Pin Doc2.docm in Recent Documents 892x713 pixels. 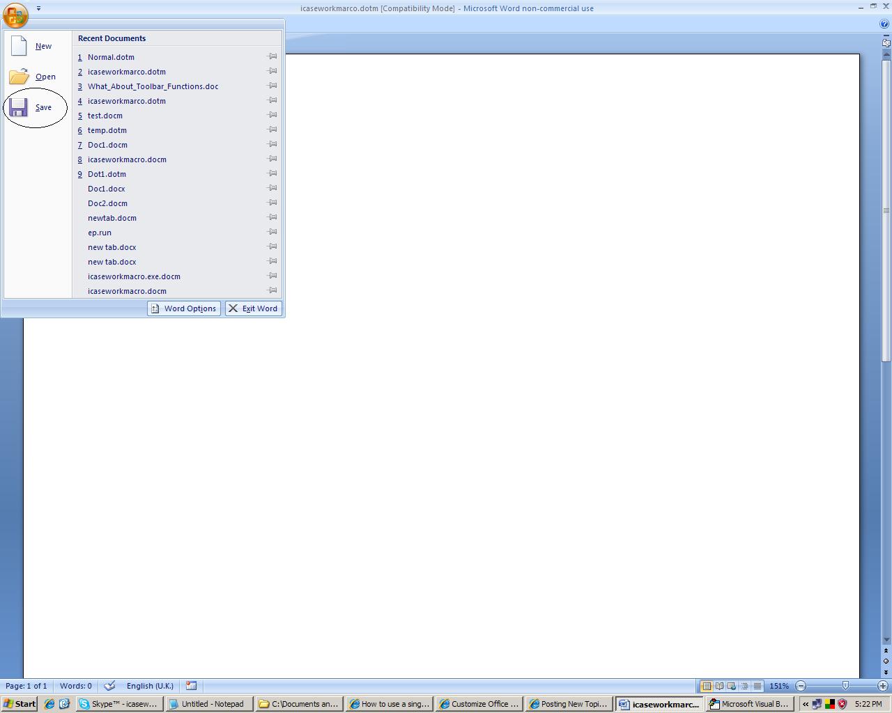[272, 203]
